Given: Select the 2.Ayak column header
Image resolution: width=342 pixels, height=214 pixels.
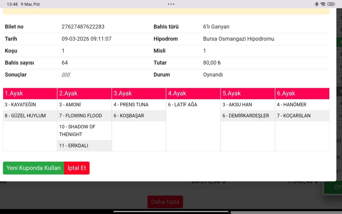Looking at the screenshot, I should click(x=84, y=93).
